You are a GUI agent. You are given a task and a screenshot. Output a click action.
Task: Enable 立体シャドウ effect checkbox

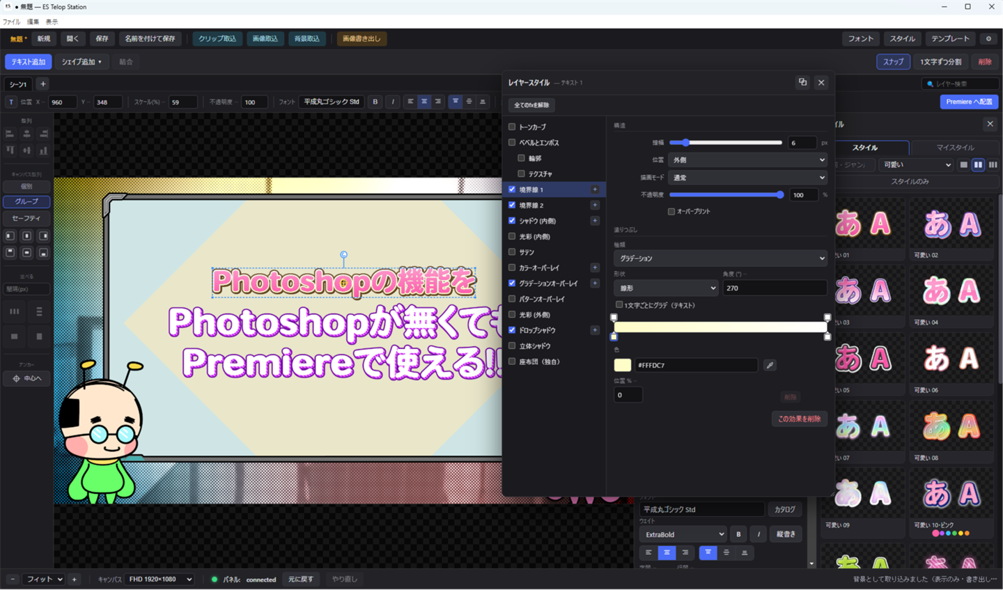[x=512, y=346]
